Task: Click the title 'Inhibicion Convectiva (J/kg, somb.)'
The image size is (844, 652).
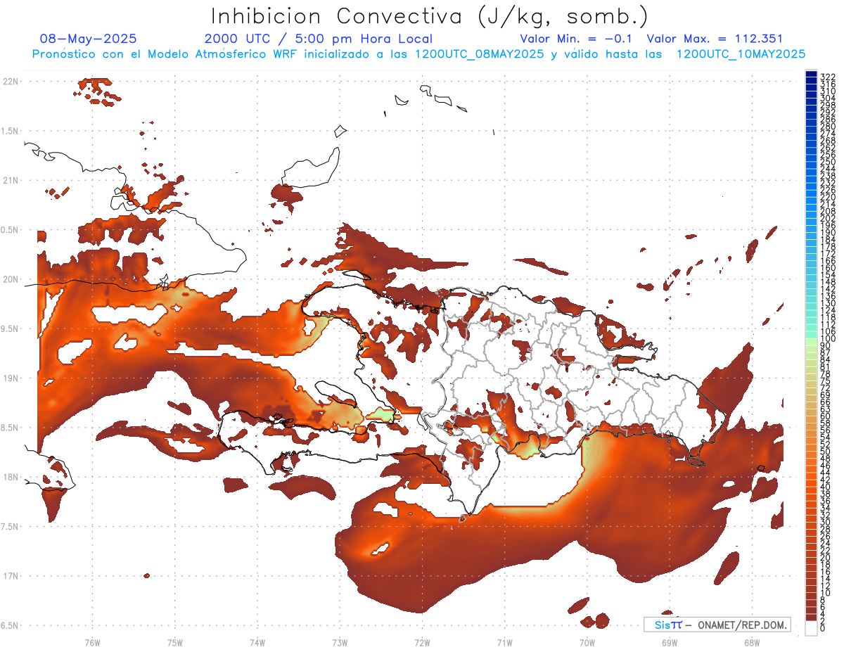Action: pos(429,16)
